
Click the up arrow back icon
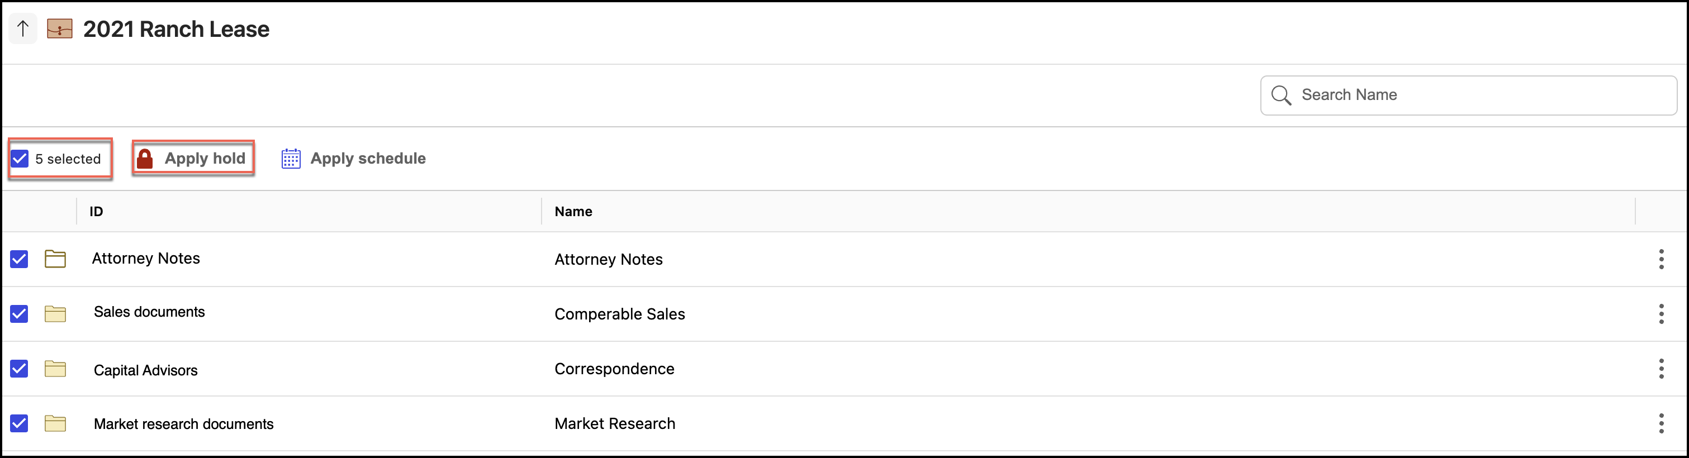[23, 29]
